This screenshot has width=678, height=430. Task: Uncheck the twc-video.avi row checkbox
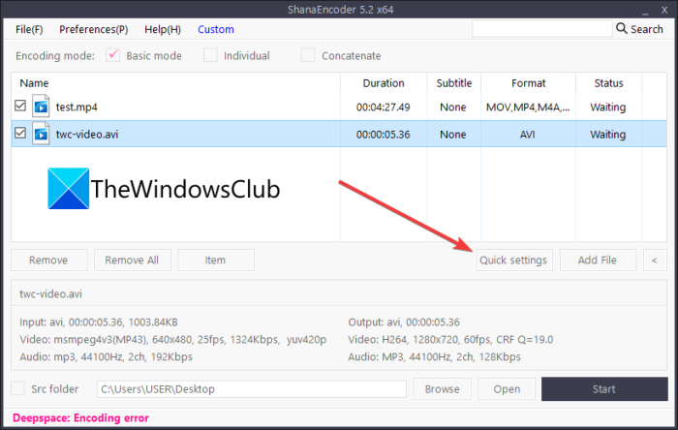(x=20, y=133)
